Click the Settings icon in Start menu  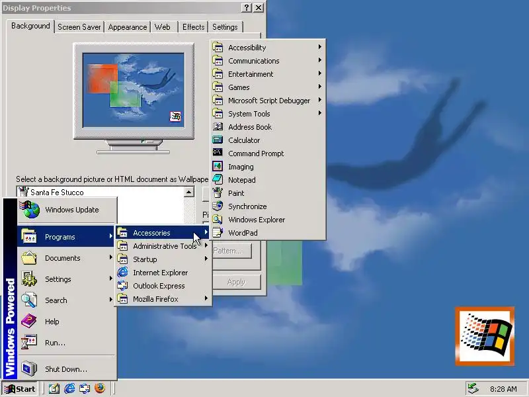[29, 279]
